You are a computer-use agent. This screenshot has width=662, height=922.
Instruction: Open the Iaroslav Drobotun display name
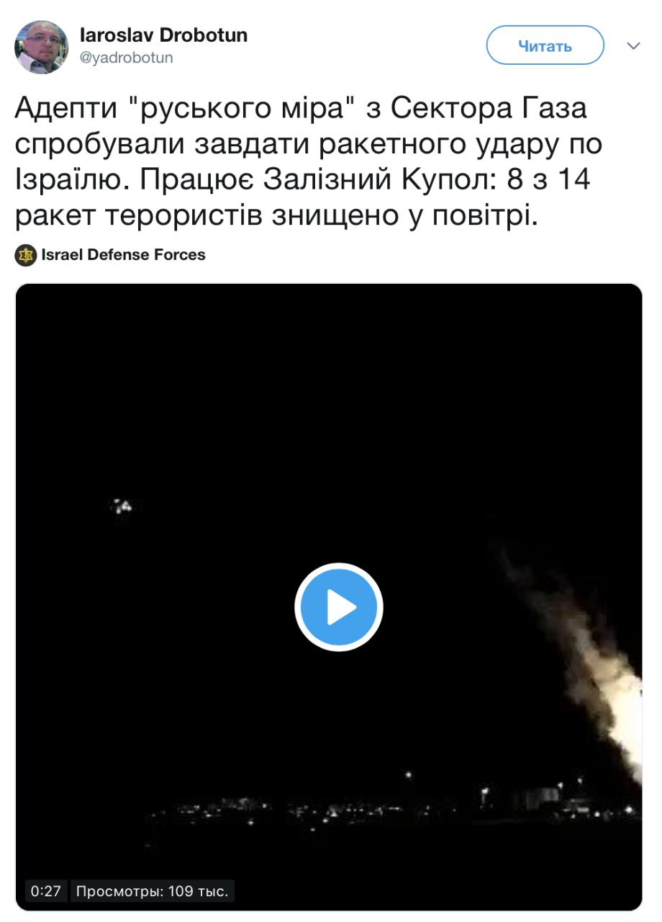click(163, 35)
